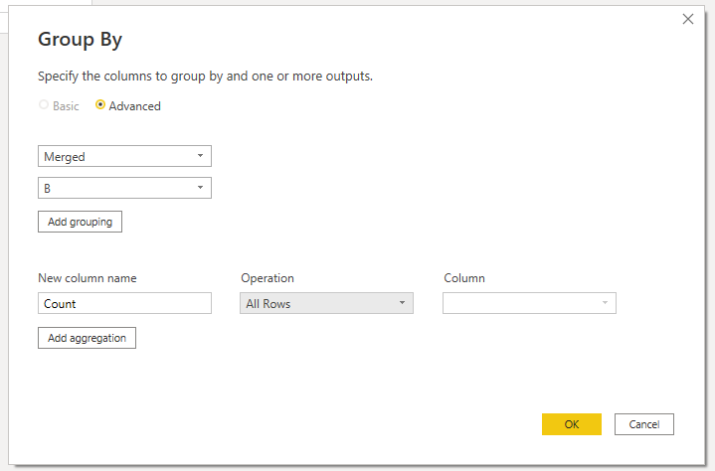Open the All Rows operation dropdown

326,303
